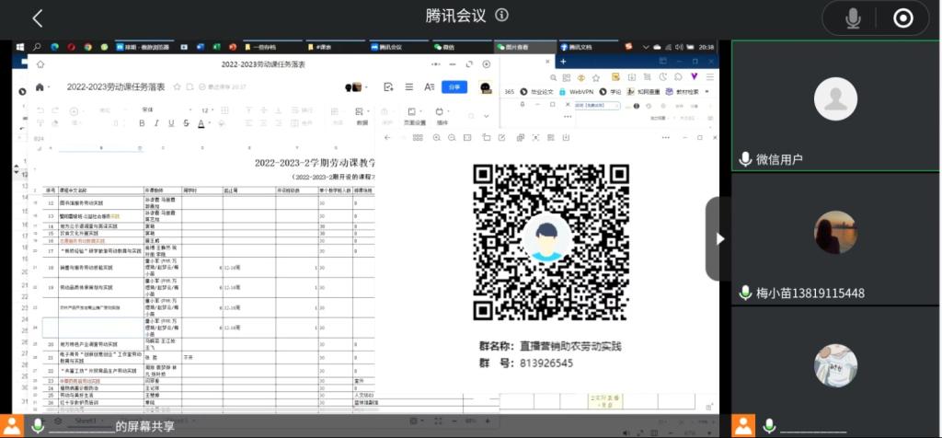Image resolution: width=942 pixels, height=438 pixels.
Task: Toggle Italic formatting
Action: pos(156,123)
